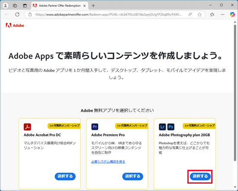Click the Lightroom Lr icon

coord(162,127)
